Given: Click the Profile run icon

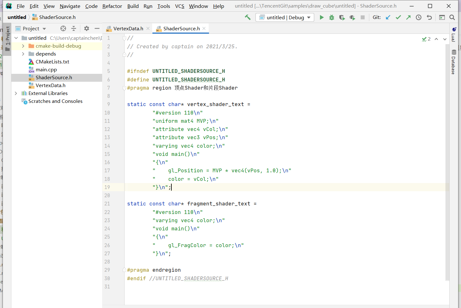Looking at the screenshot, I should (x=352, y=17).
